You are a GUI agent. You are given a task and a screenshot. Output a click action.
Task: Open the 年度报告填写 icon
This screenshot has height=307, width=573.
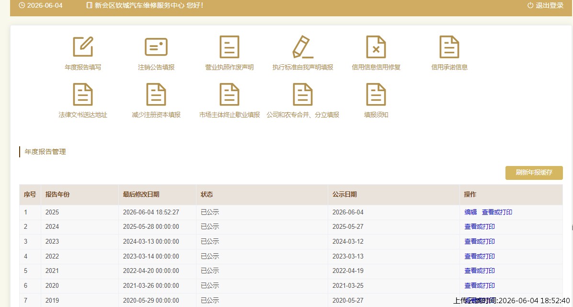coord(83,47)
